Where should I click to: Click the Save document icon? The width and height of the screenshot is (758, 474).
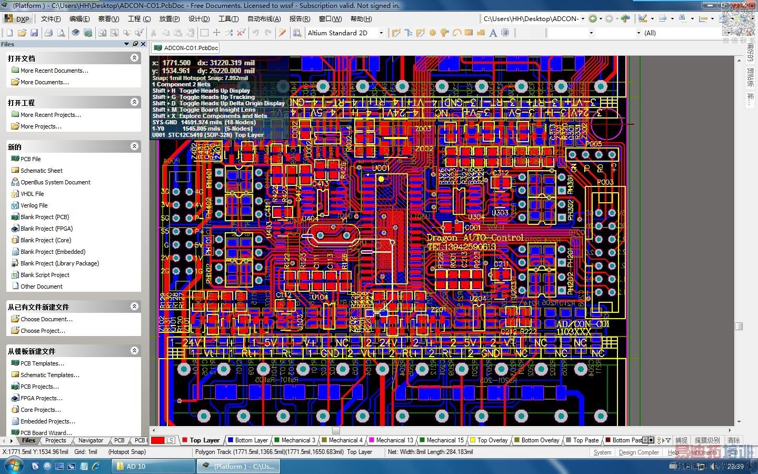coord(34,33)
